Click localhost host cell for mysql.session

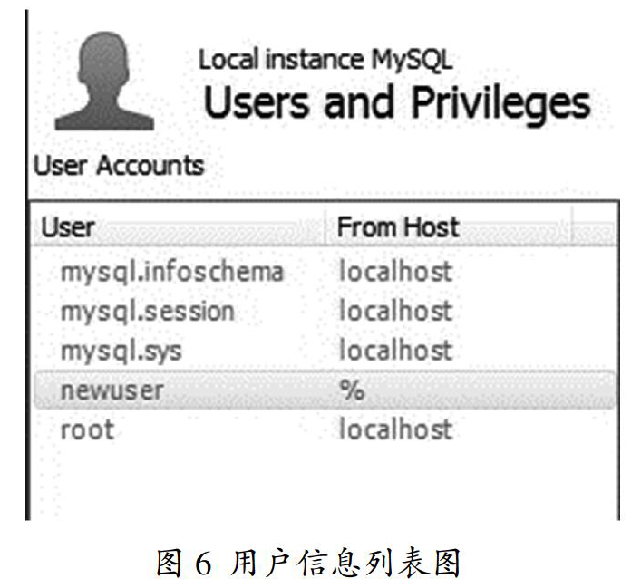395,311
